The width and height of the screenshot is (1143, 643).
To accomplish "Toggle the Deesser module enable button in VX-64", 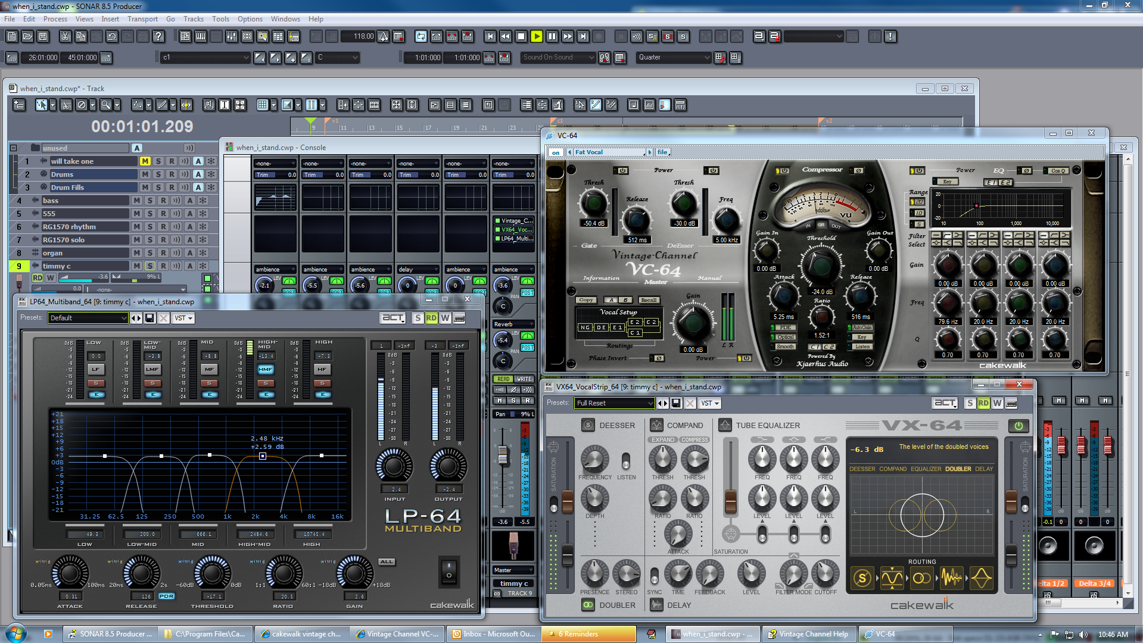I will 588,425.
